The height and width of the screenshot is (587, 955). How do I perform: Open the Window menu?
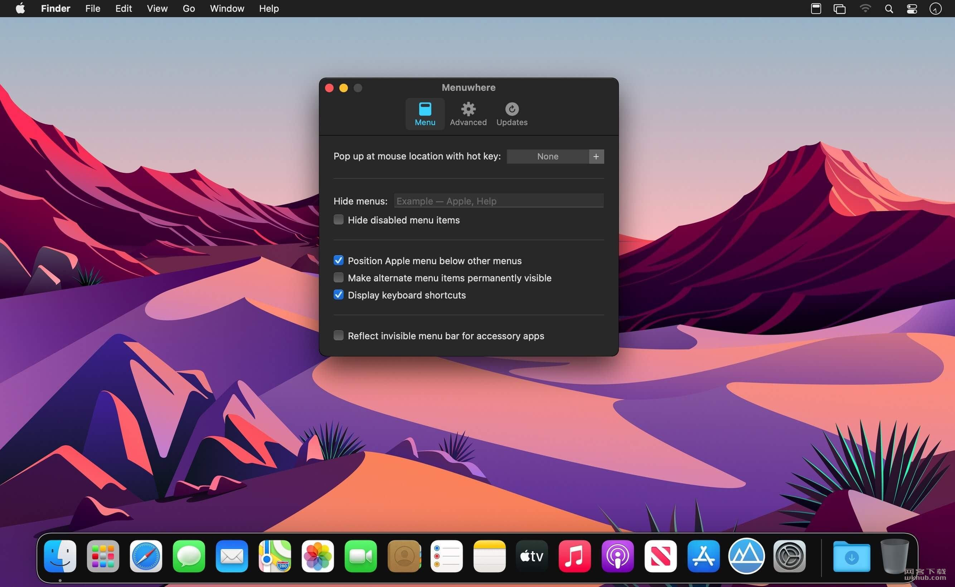point(227,8)
